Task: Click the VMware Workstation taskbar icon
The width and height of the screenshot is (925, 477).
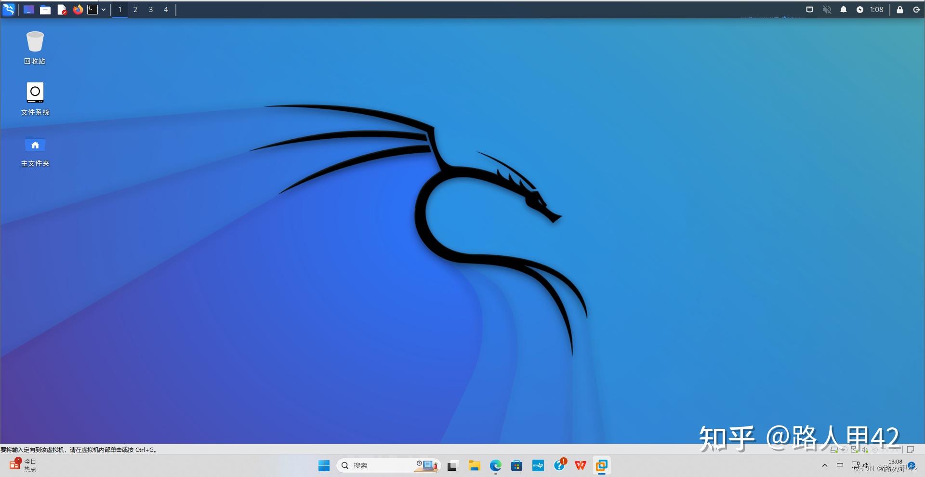Action: pyautogui.click(x=602, y=465)
